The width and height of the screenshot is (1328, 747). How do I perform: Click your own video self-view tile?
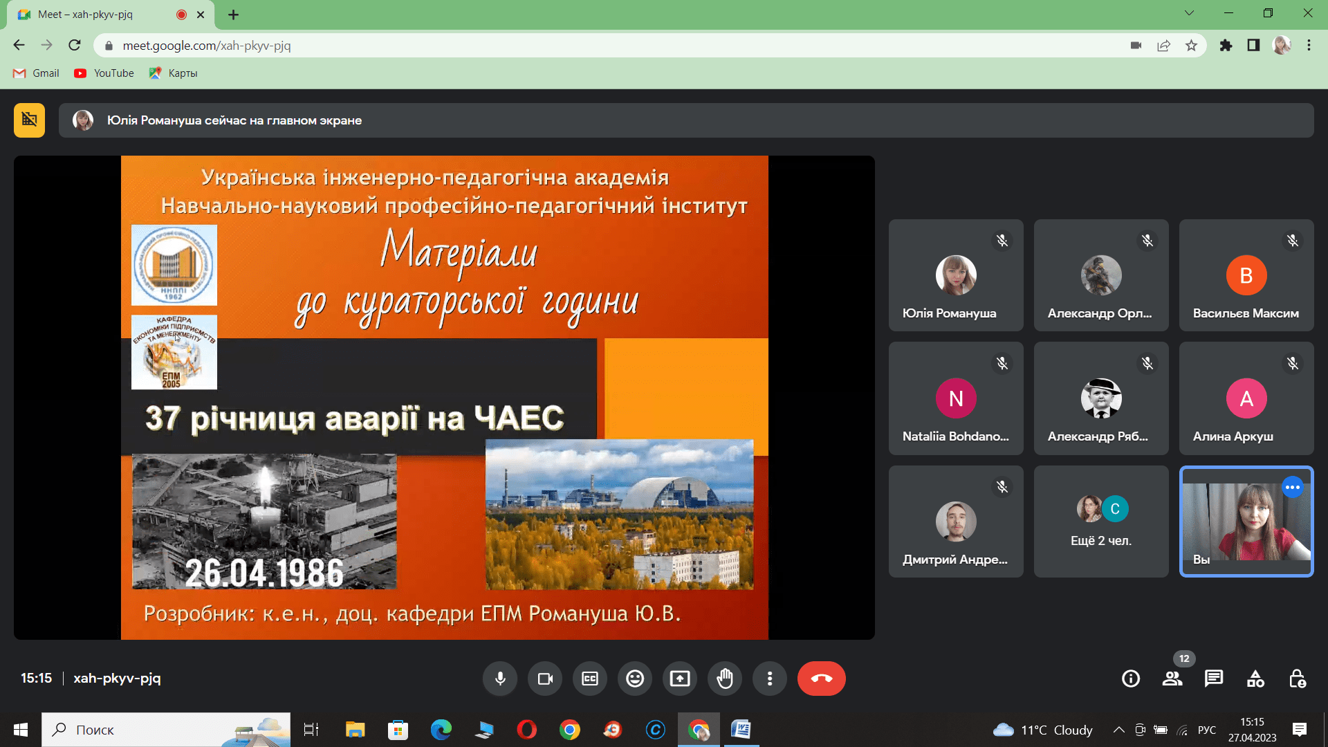[x=1246, y=522]
